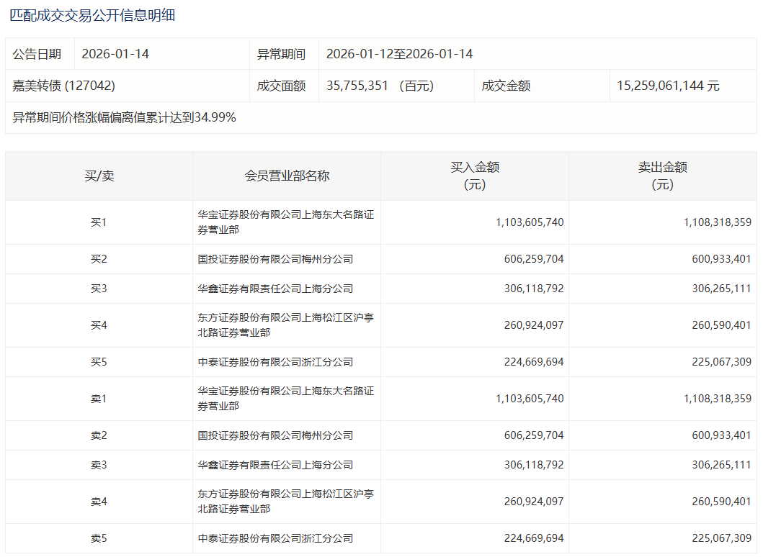This screenshot has width=763, height=557.
Task: Open 华宝证券 branch in the 买1 row
Action: tap(285, 222)
